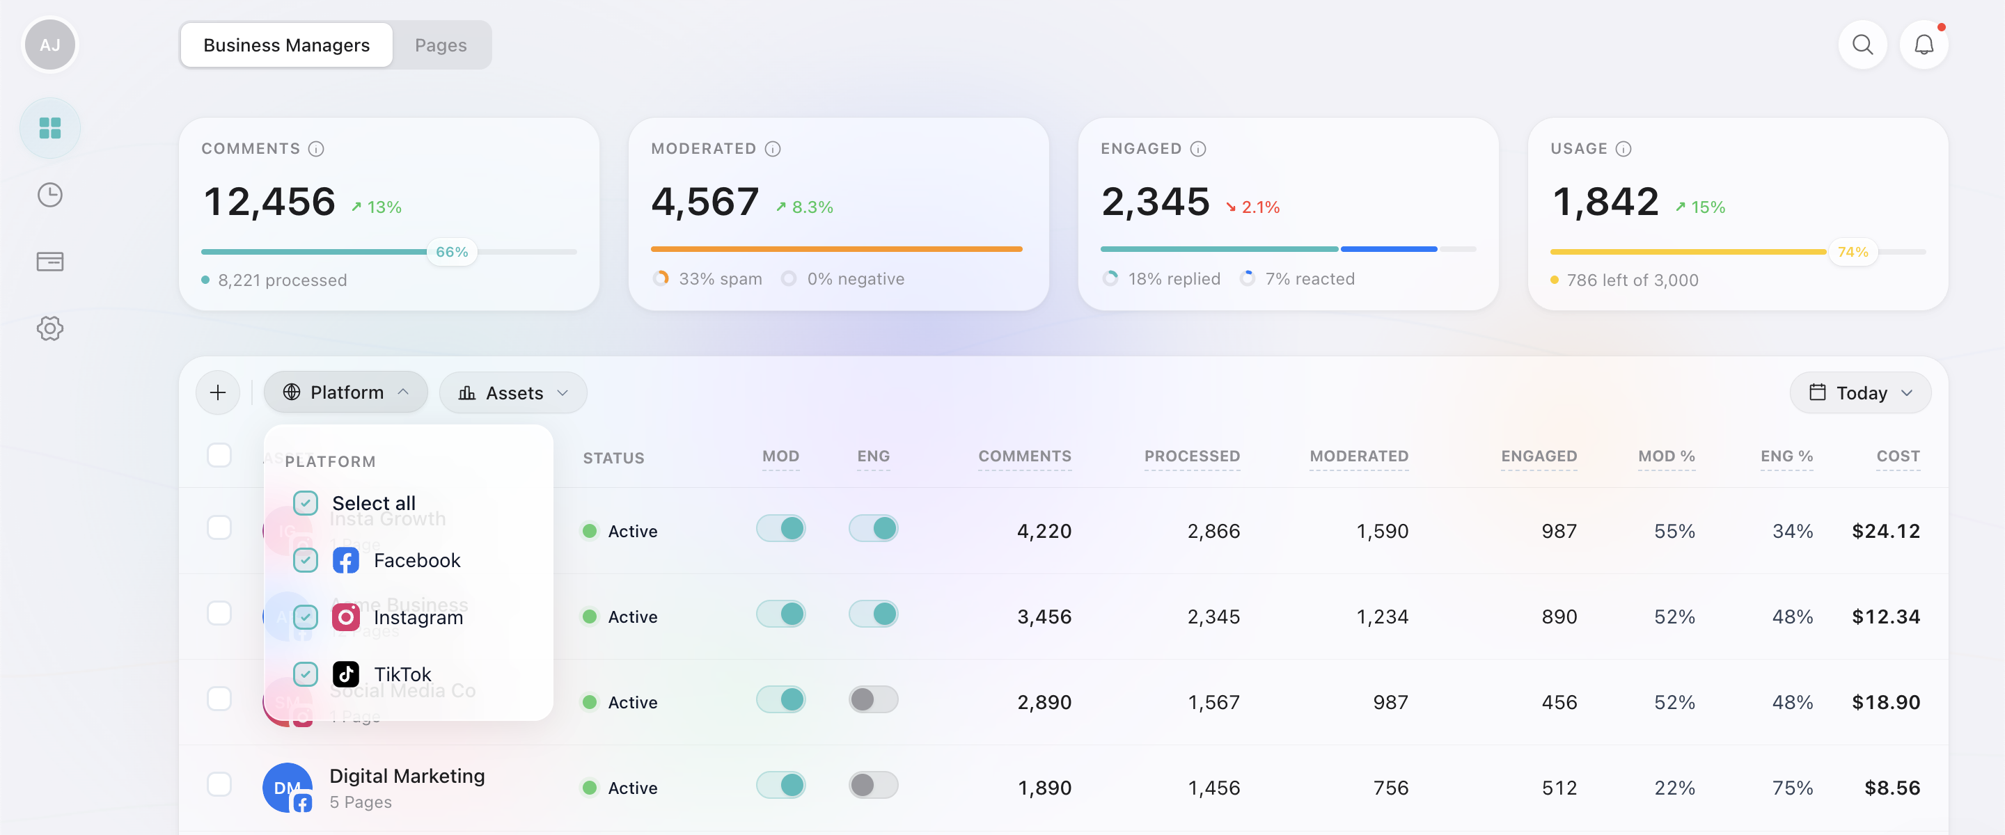The height and width of the screenshot is (835, 2005).
Task: Click the info icon next to USAGE
Action: [x=1624, y=149]
